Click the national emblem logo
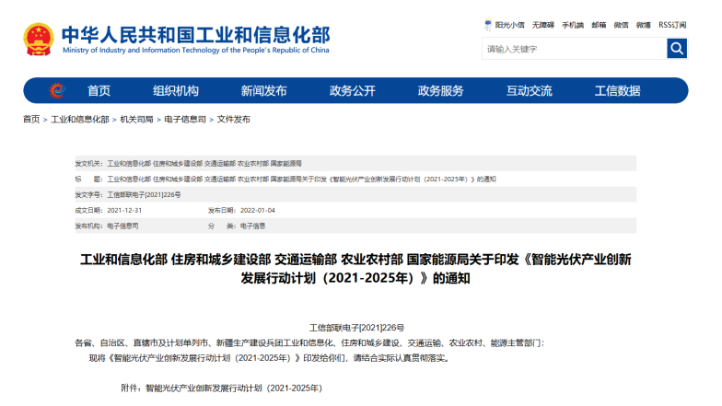 coord(39,40)
